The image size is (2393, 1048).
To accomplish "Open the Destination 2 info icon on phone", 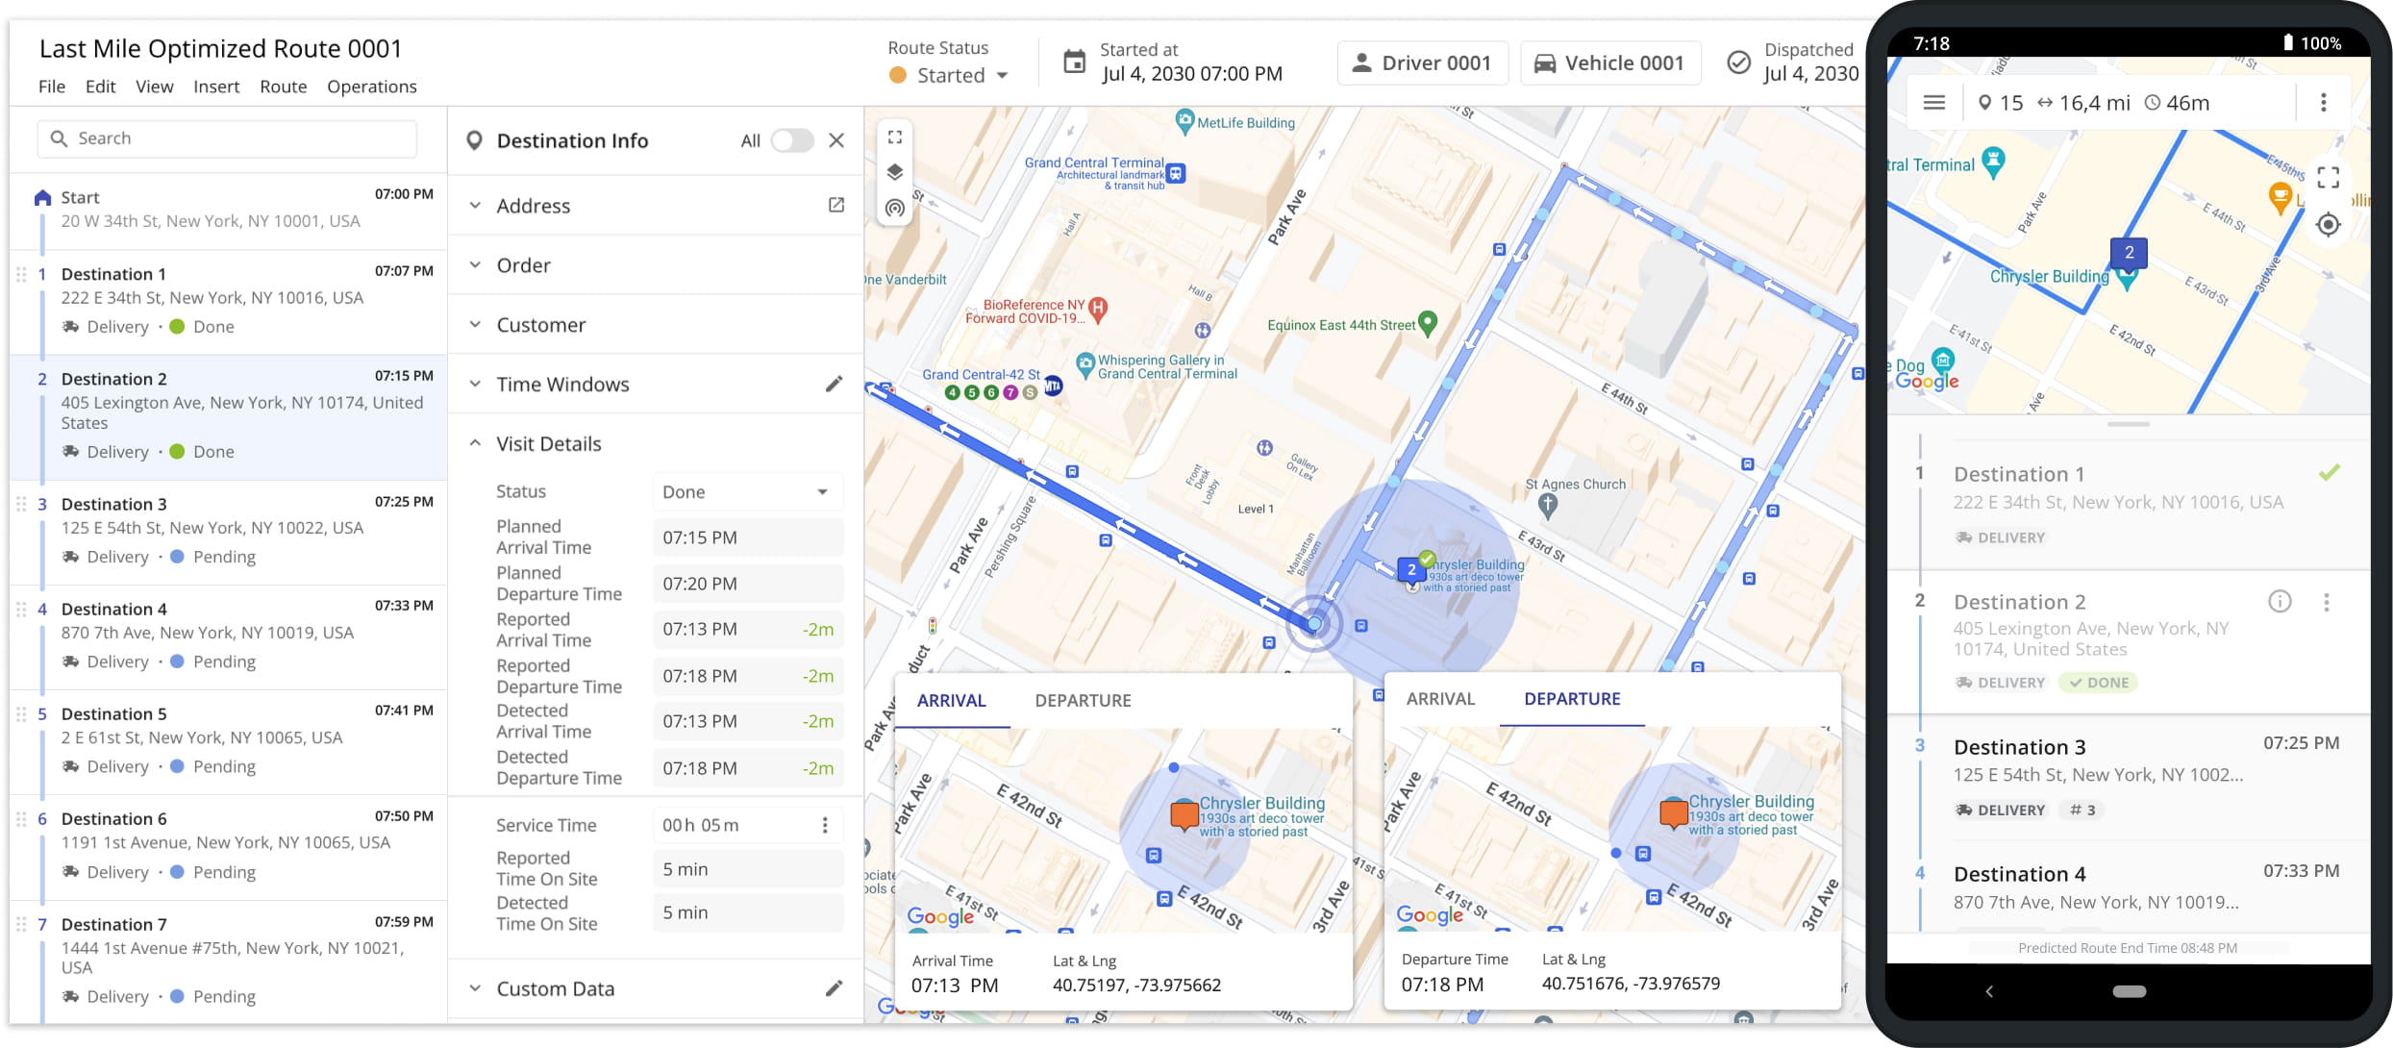I will (x=2280, y=602).
